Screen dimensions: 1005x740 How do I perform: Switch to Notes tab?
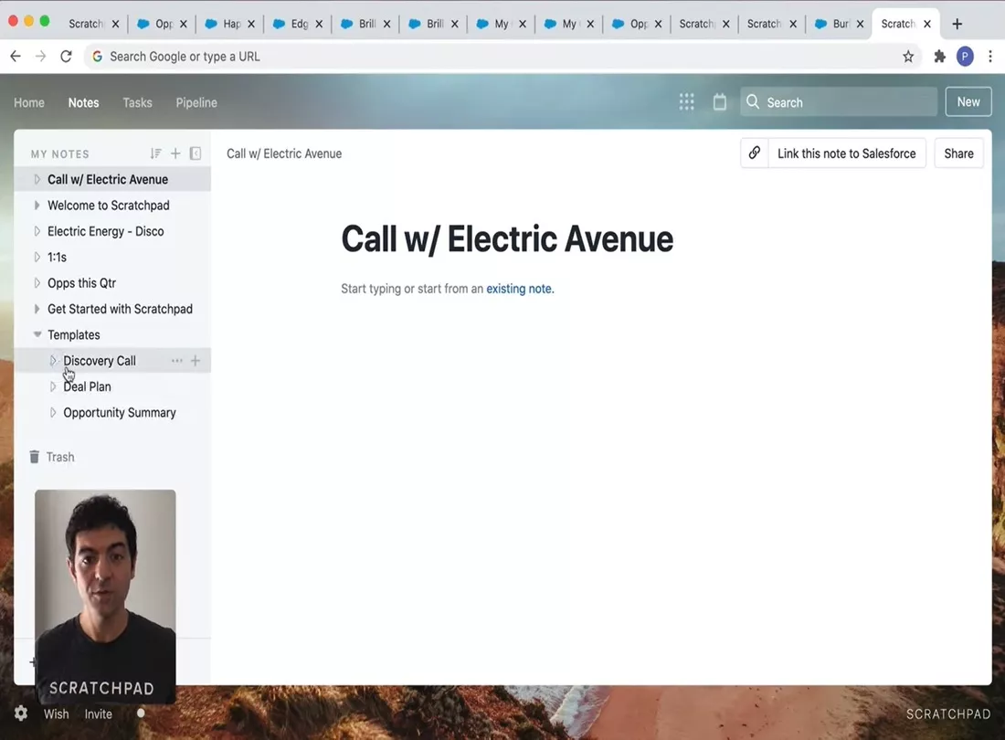[83, 102]
